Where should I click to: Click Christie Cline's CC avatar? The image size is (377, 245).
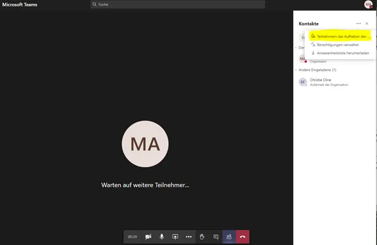[x=303, y=82]
